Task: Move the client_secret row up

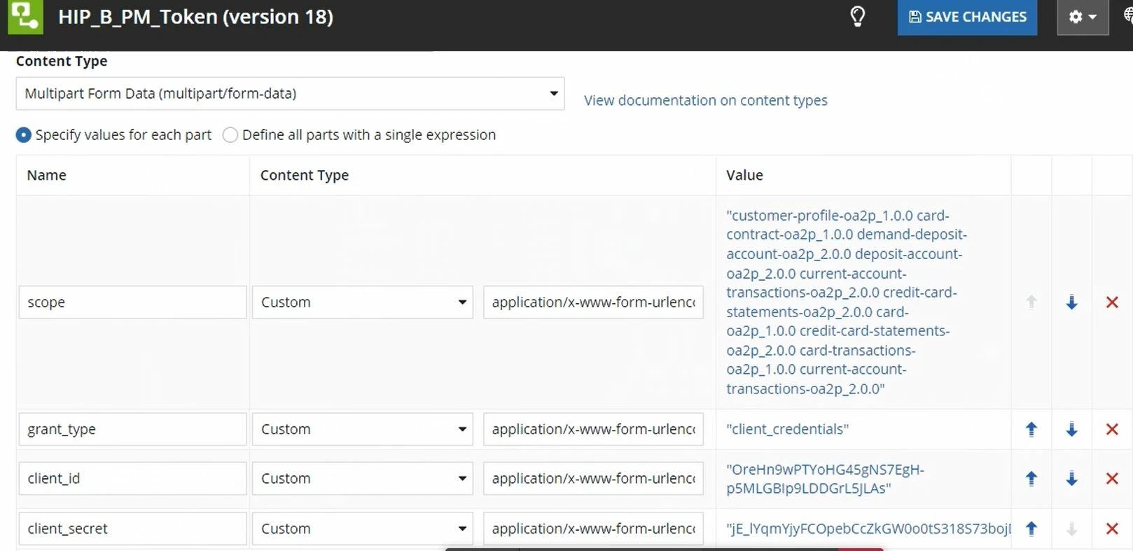Action: (x=1031, y=529)
